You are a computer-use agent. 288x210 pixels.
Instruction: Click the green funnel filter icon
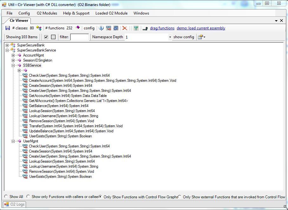click(136, 28)
